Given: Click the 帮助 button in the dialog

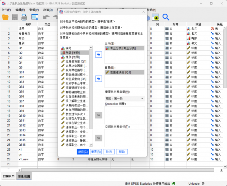Looking at the screenshot, I should tap(122, 152).
